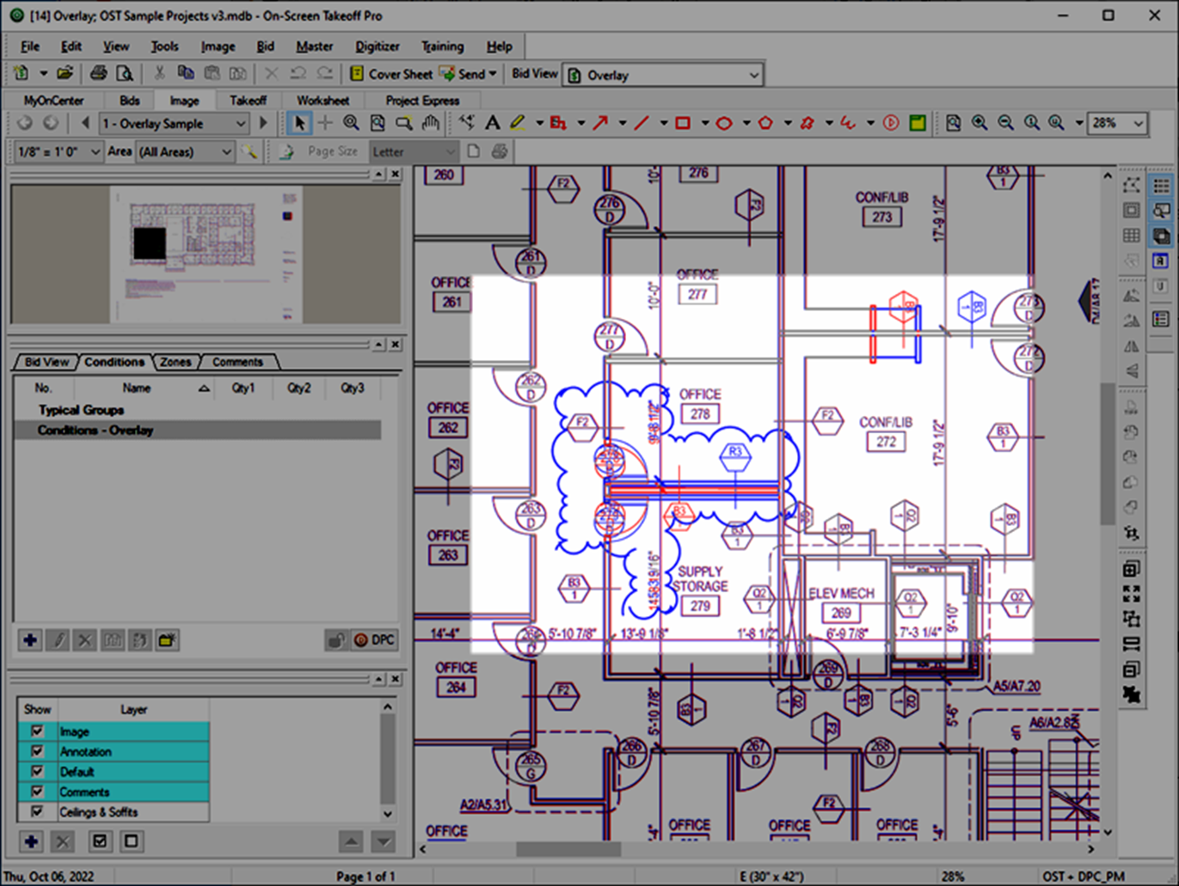The height and width of the screenshot is (886, 1179).
Task: Switch to the Takeoff tab
Action: (248, 101)
